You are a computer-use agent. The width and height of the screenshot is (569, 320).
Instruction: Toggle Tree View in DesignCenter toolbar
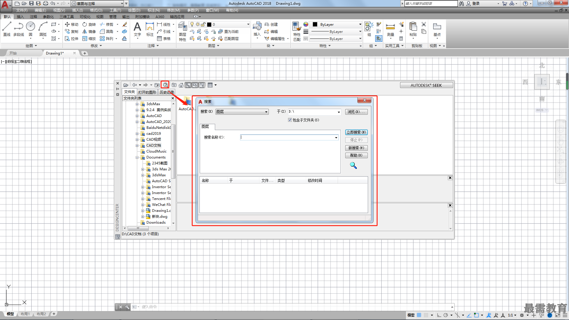coord(188,85)
